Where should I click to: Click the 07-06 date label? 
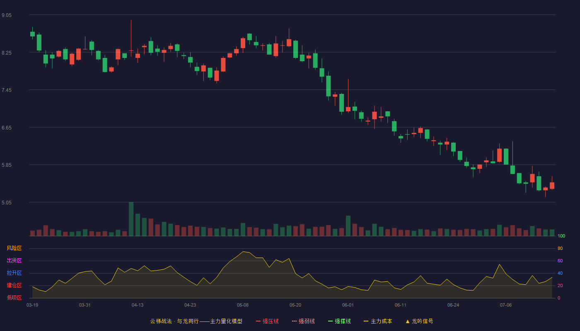tap(506, 305)
